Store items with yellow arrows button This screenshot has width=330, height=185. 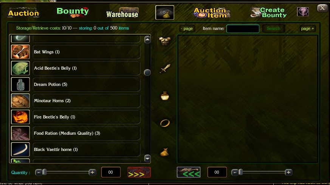click(x=139, y=172)
